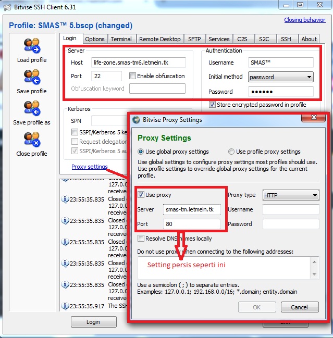Click the Obfuscation keyword field
The image size is (333, 338).
[157, 89]
